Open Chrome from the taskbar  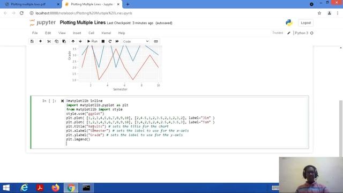71,188
